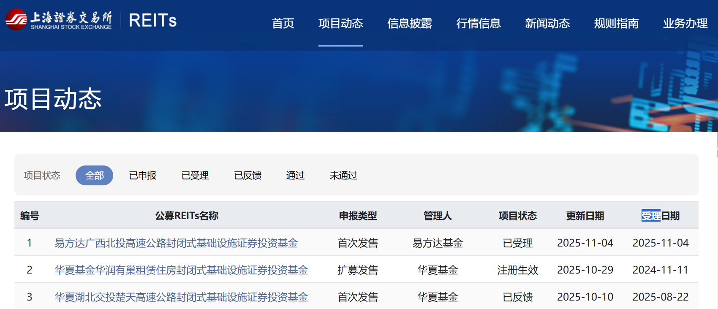Image resolution: width=718 pixels, height=309 pixels.
Task: Click the 注册生效 status cell
Action: click(x=517, y=270)
